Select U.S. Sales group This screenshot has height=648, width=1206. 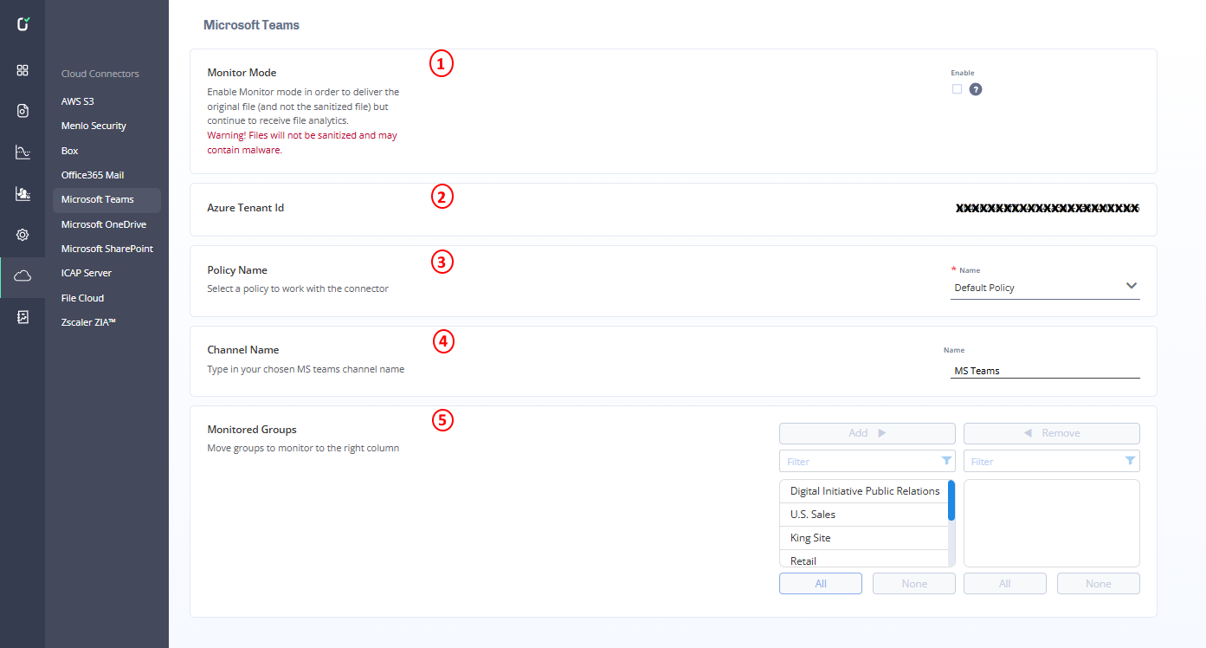click(864, 515)
